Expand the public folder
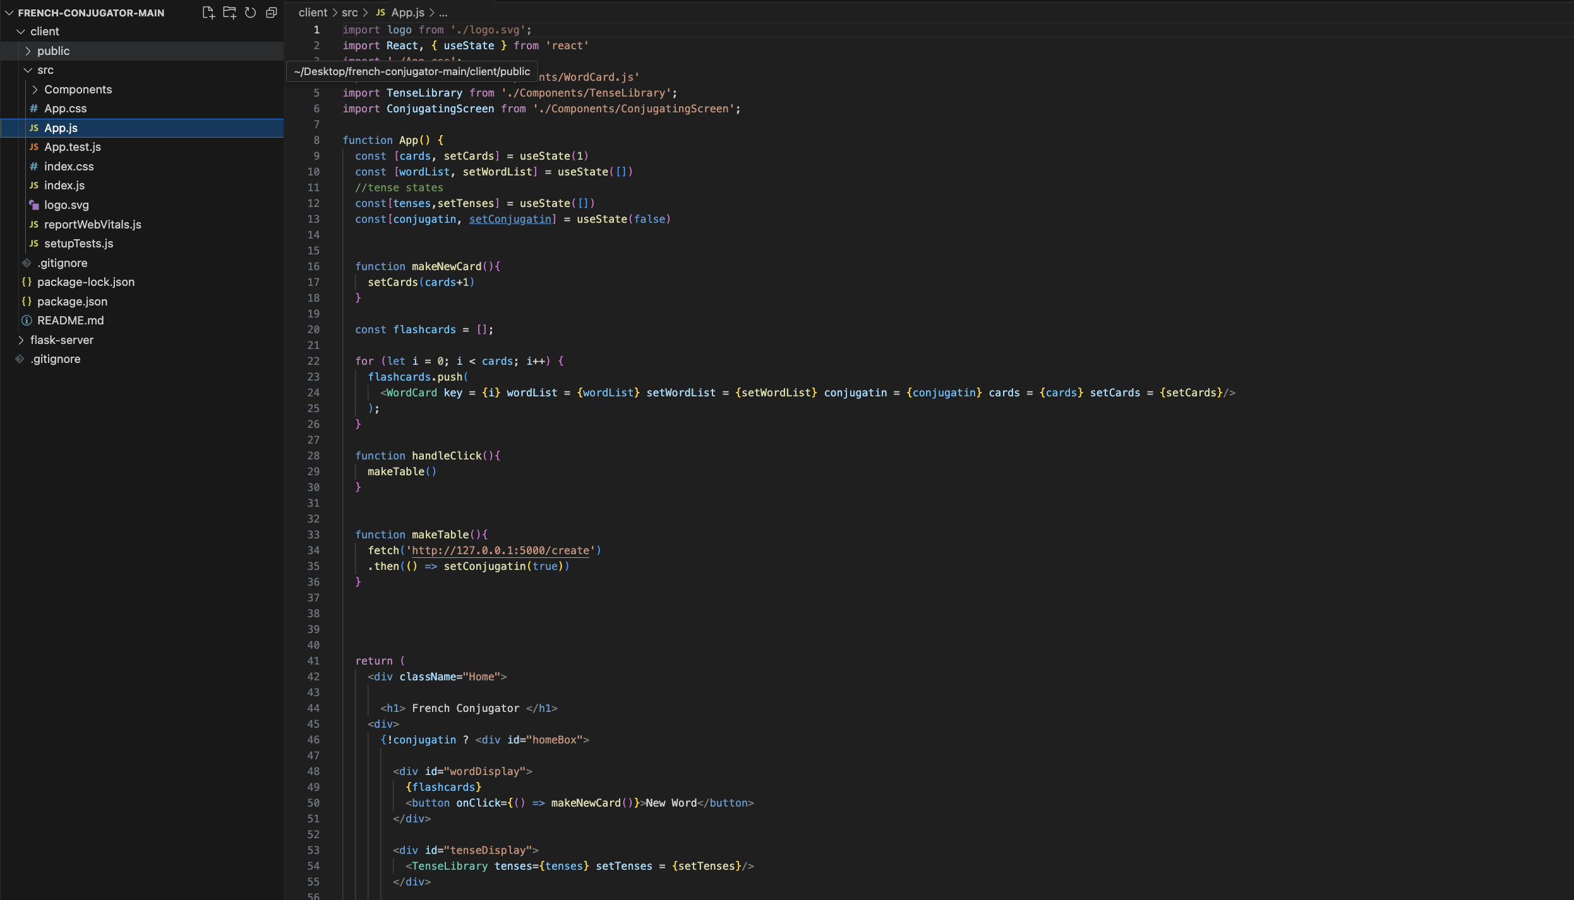The width and height of the screenshot is (1574, 900). pyautogui.click(x=53, y=51)
